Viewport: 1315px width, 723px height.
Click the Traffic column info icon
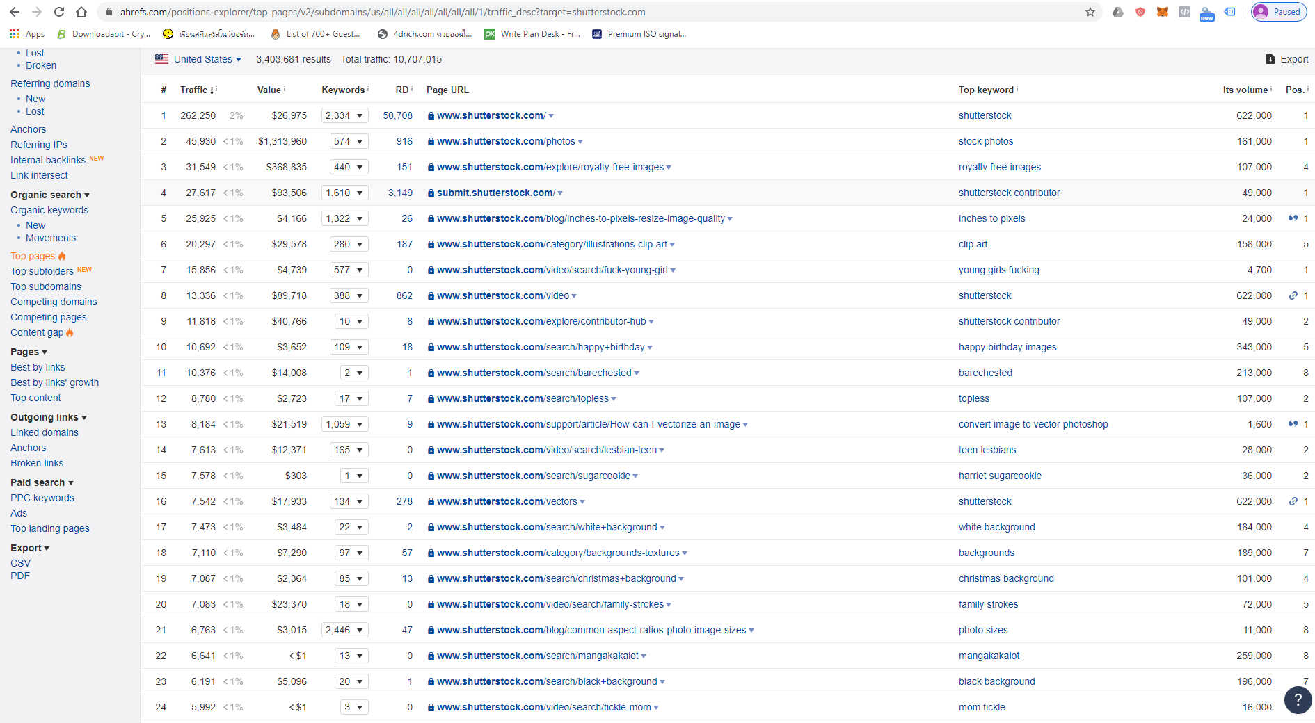(216, 88)
